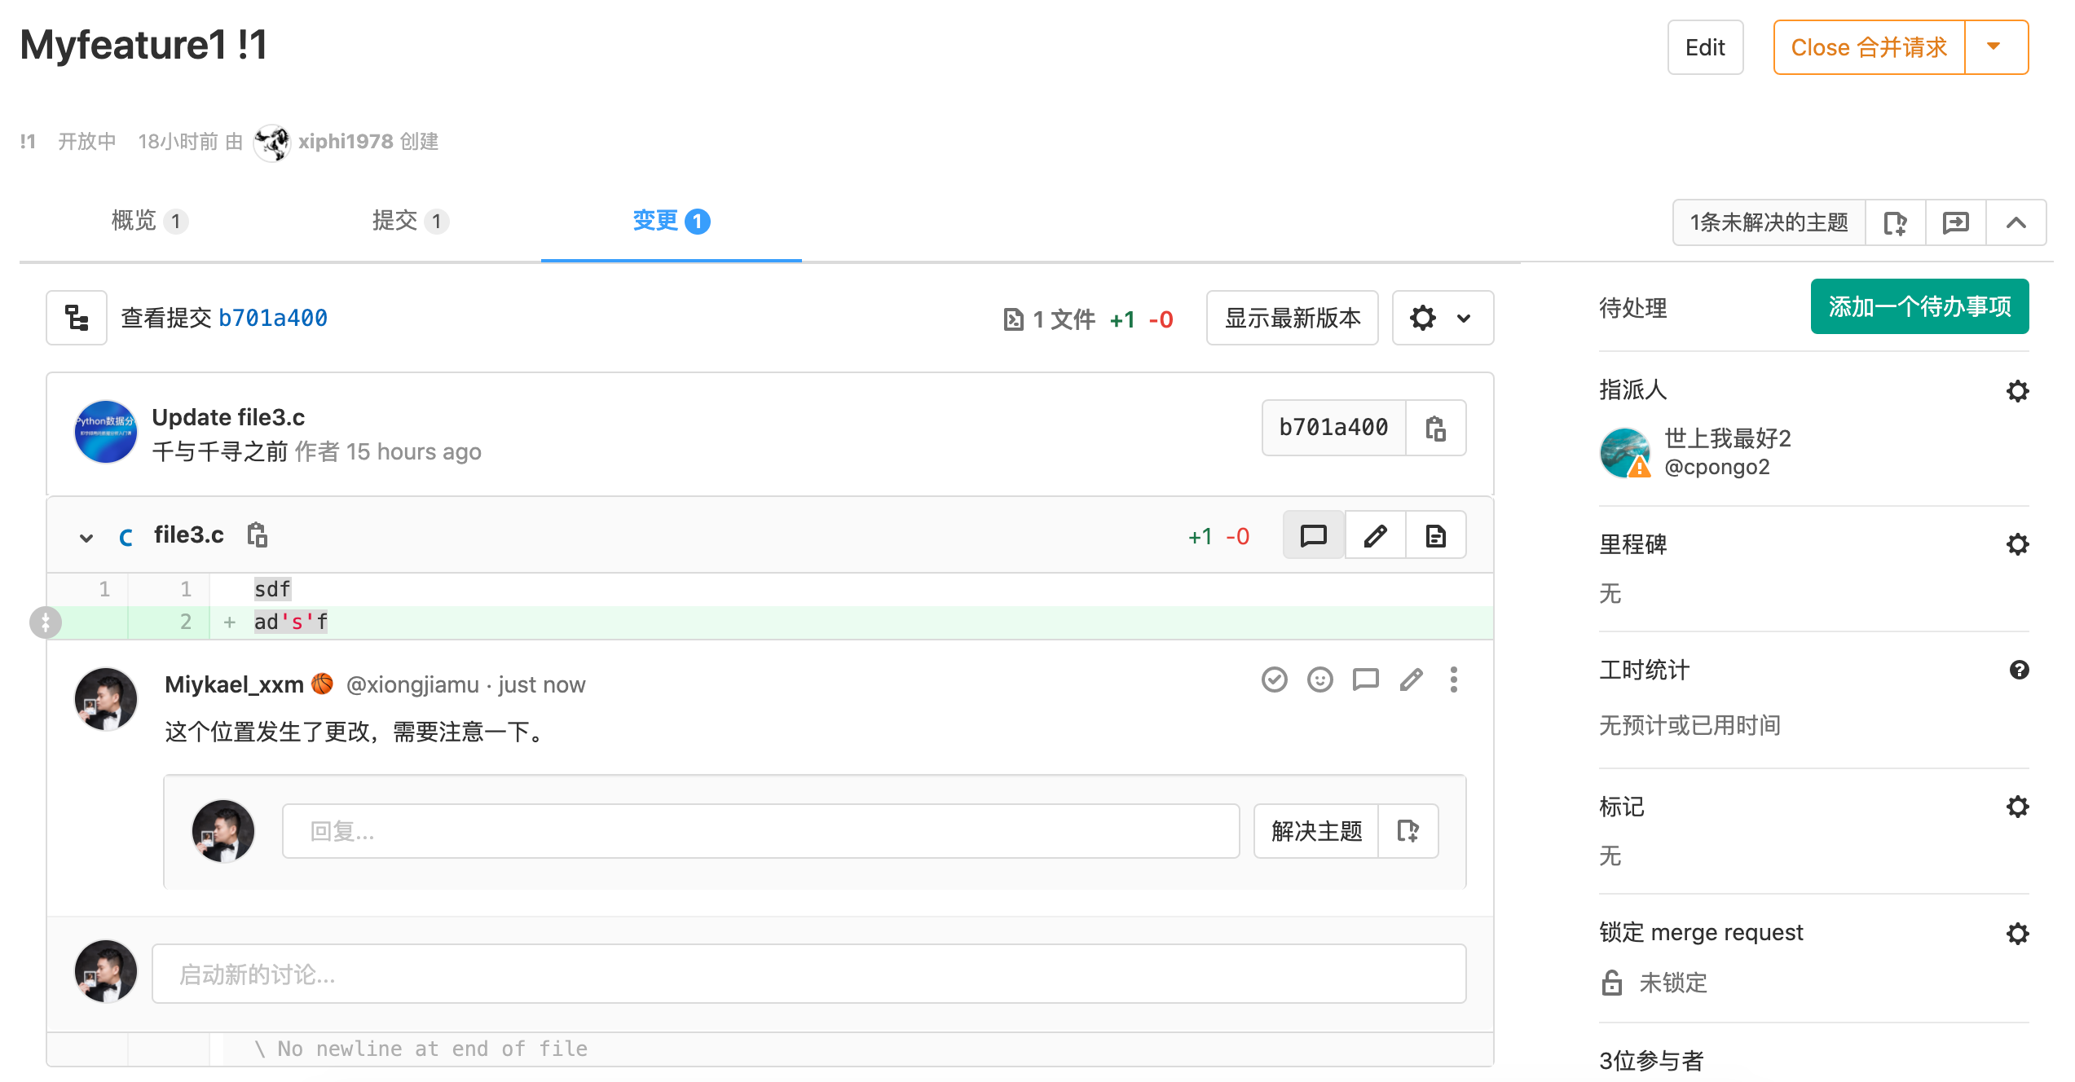The image size is (2075, 1082).
Task: Click 1条未解决的主题 counter
Action: [1769, 222]
